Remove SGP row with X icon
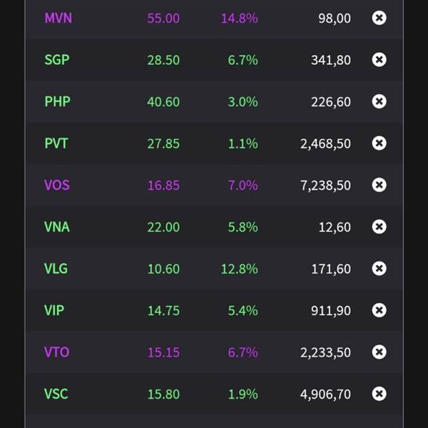This screenshot has height=428, width=428. point(379,59)
